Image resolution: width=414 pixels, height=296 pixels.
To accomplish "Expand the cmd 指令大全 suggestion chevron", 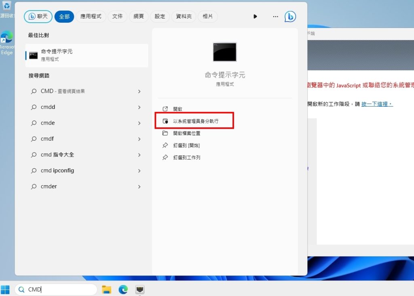I will coord(139,155).
